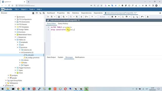The width and height of the screenshot is (162, 91).
Task: Execute query with the play button
Action: (x=116, y=17)
